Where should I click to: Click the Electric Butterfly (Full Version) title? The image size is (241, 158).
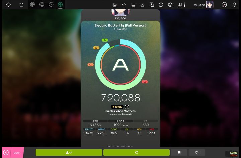point(120,25)
